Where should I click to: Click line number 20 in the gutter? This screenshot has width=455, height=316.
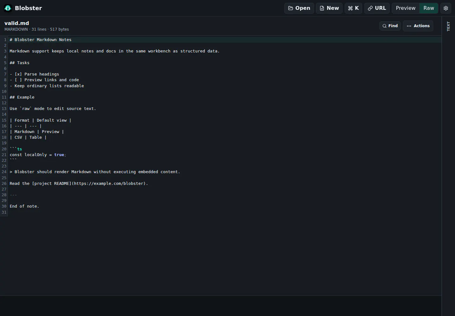tap(4, 149)
